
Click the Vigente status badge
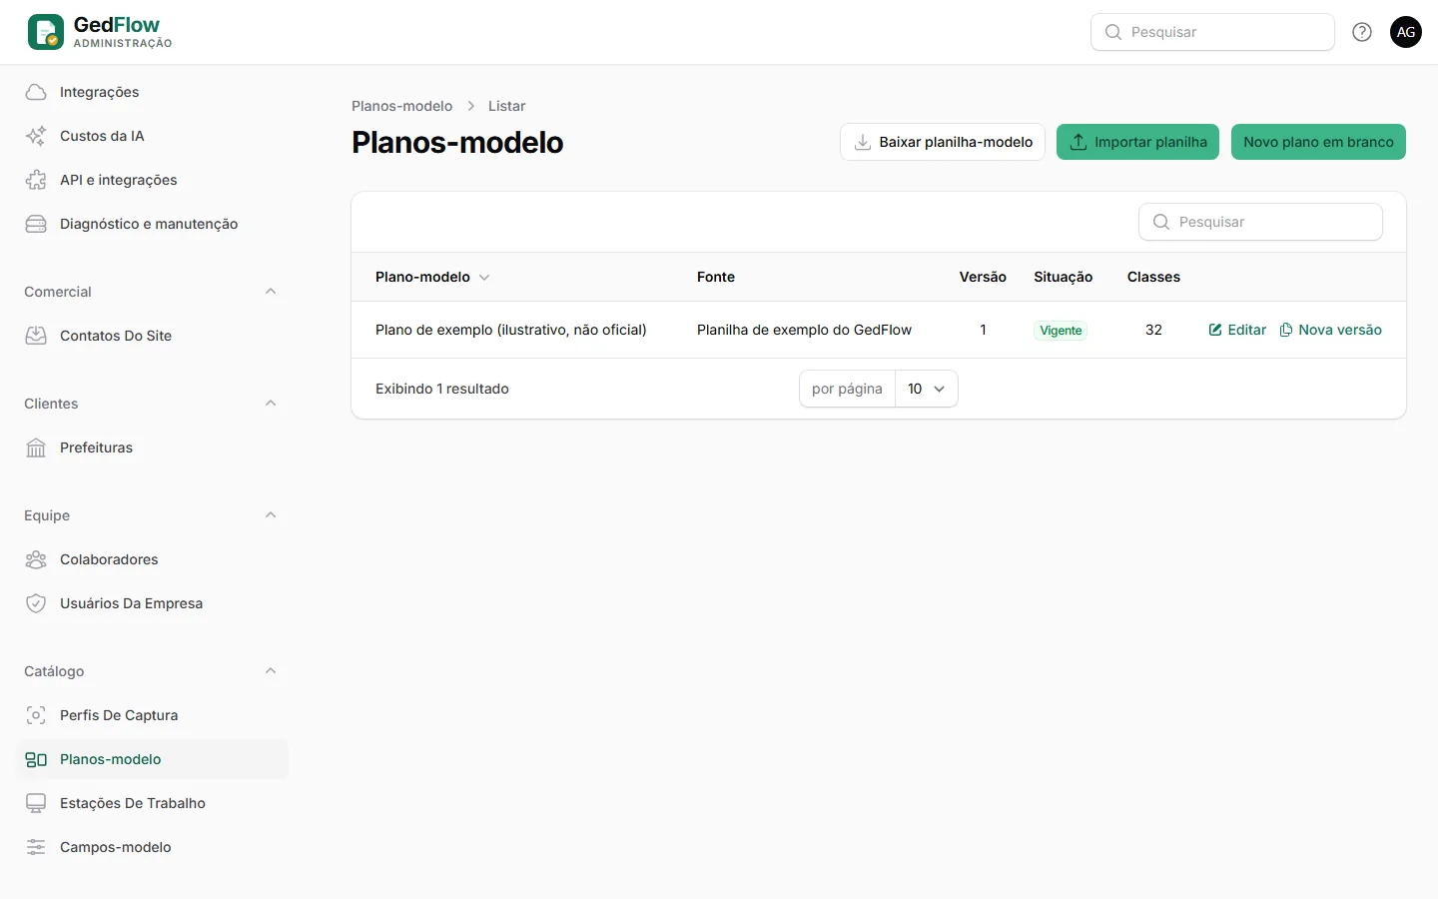pyautogui.click(x=1061, y=331)
